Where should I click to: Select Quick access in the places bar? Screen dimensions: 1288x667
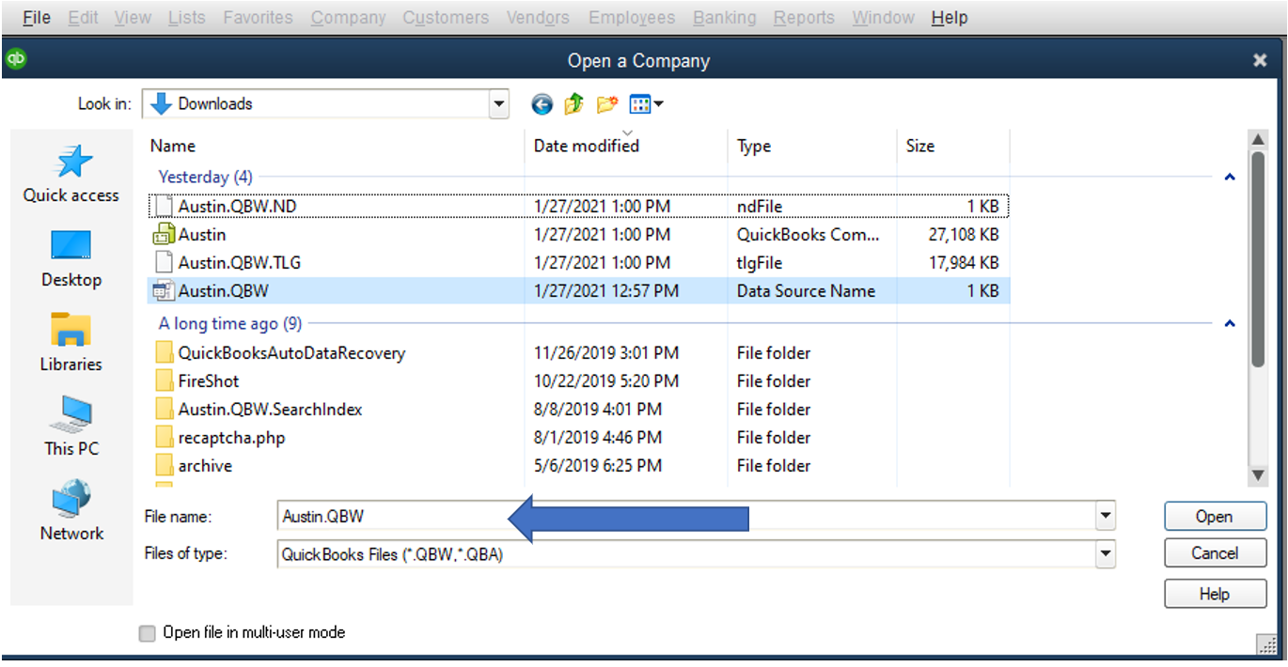(71, 174)
